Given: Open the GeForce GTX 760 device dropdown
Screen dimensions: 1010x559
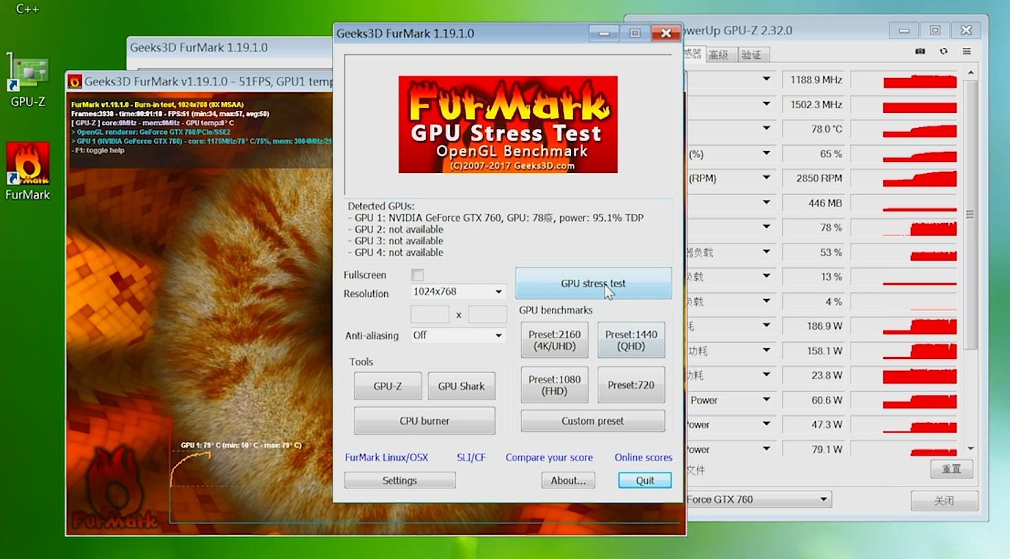Looking at the screenshot, I should pos(823,499).
